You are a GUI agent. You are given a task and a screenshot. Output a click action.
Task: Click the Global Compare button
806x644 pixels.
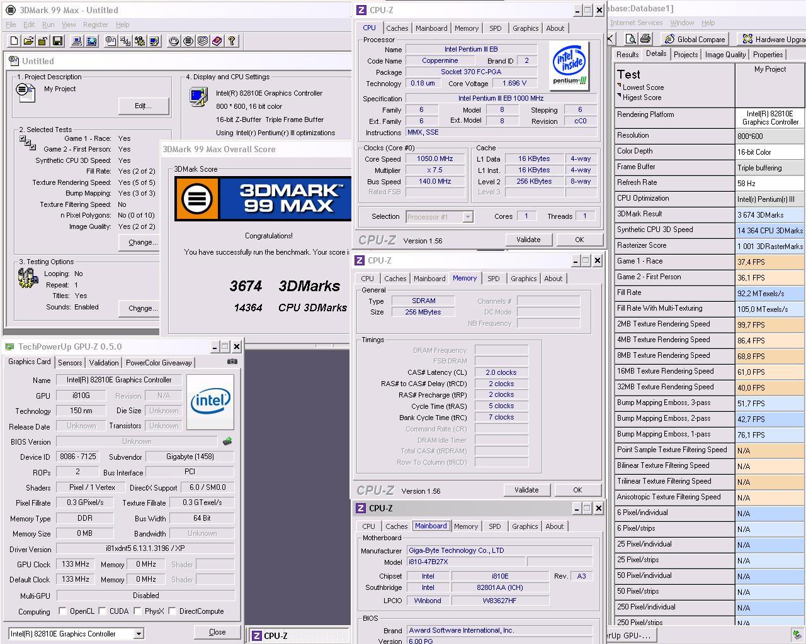coord(695,39)
